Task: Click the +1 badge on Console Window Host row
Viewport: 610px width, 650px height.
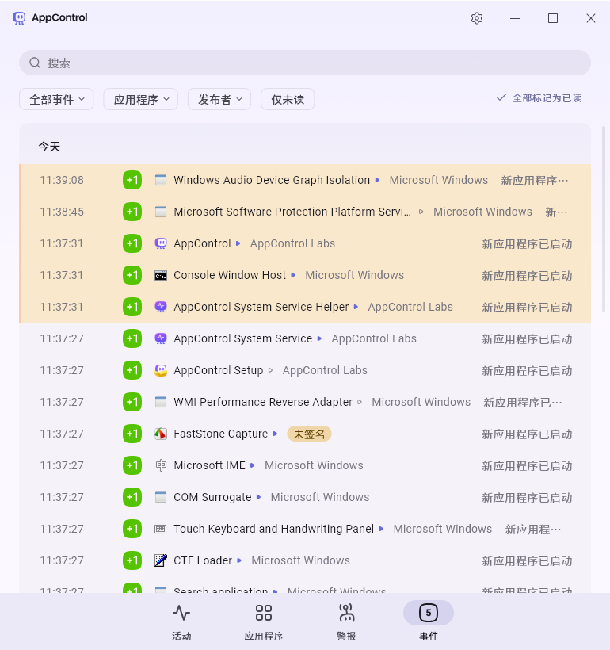Action: [x=132, y=275]
